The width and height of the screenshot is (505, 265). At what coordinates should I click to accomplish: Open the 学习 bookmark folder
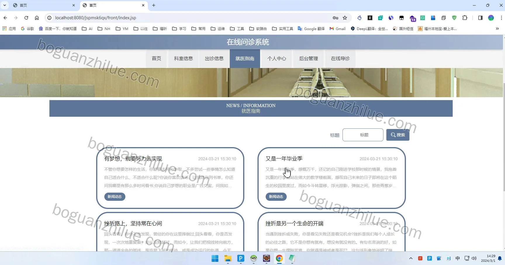click(179, 29)
